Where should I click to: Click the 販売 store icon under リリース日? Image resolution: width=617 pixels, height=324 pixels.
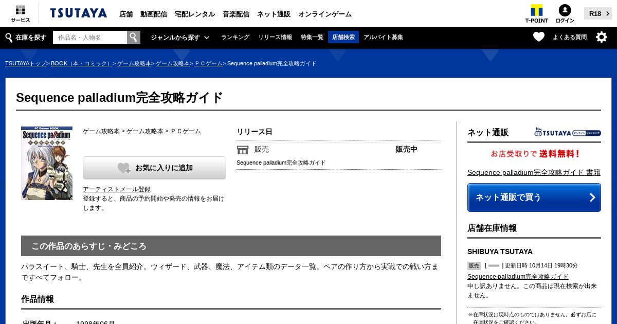click(243, 150)
